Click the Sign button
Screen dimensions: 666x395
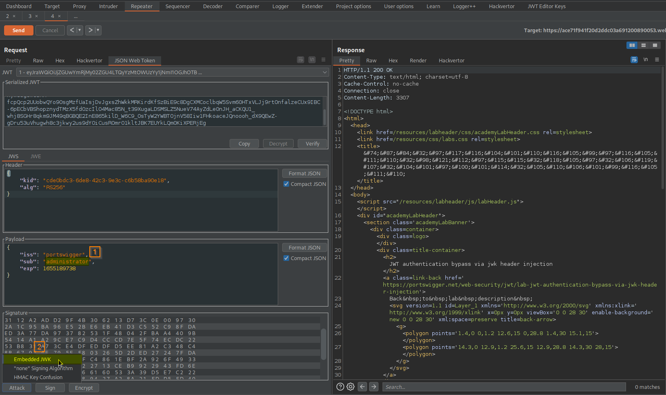point(50,388)
